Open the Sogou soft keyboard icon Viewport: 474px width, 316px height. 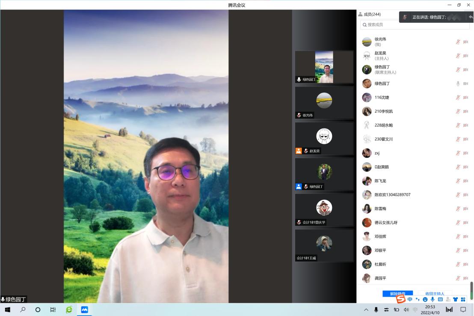440,299
